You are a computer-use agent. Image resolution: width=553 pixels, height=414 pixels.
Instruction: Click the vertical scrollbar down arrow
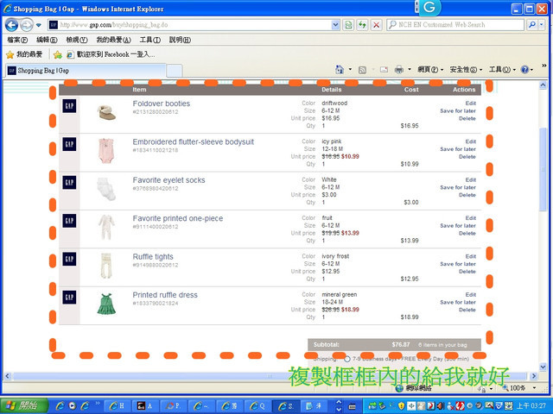(x=543, y=367)
